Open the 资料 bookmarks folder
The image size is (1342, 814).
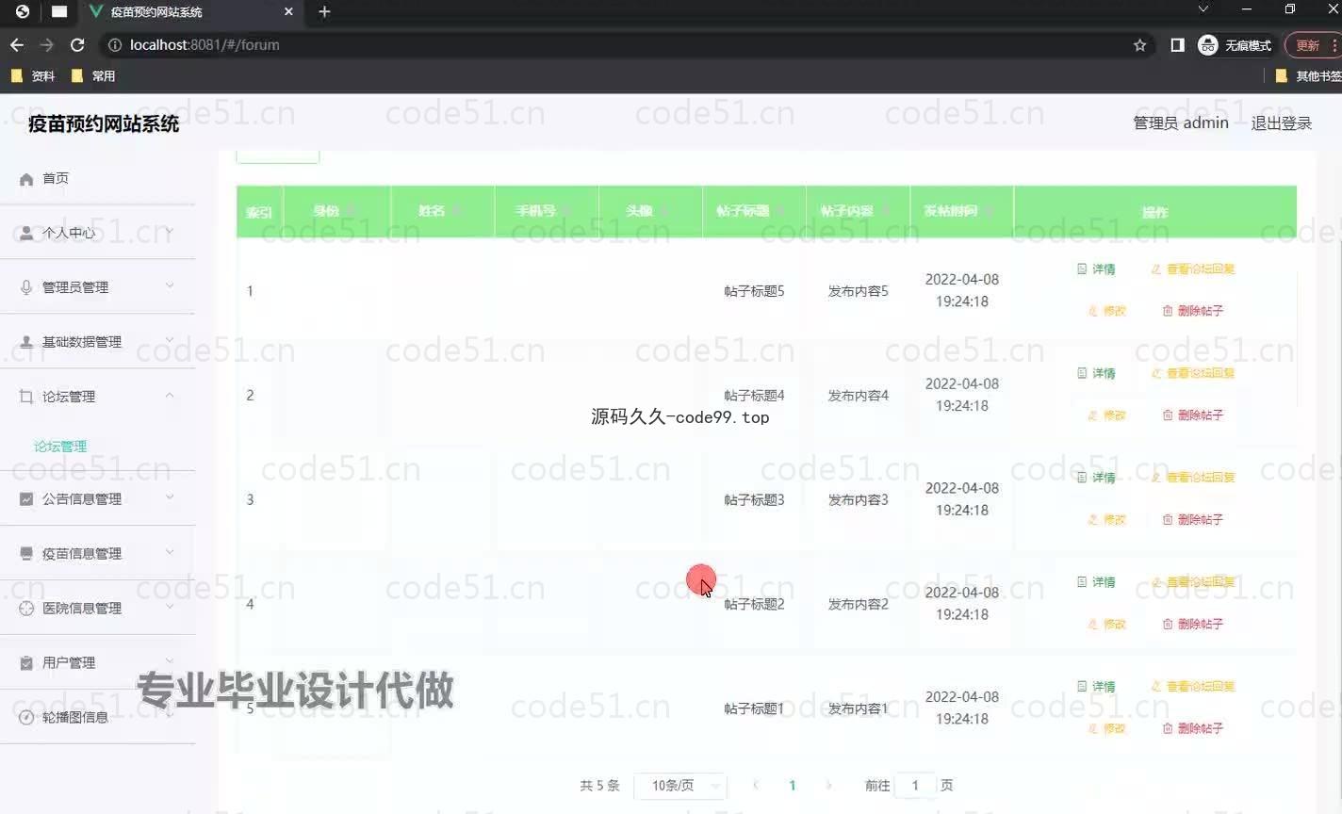[x=33, y=76]
